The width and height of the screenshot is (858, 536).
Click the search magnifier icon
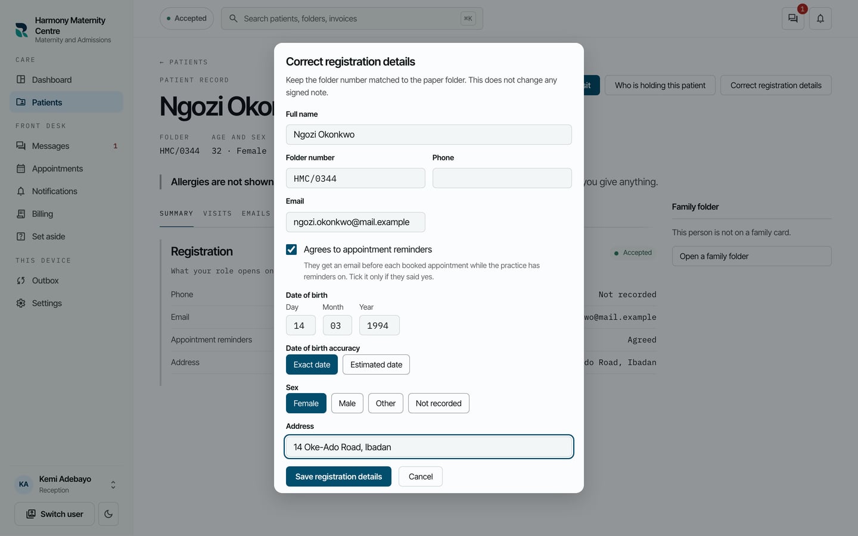234,18
